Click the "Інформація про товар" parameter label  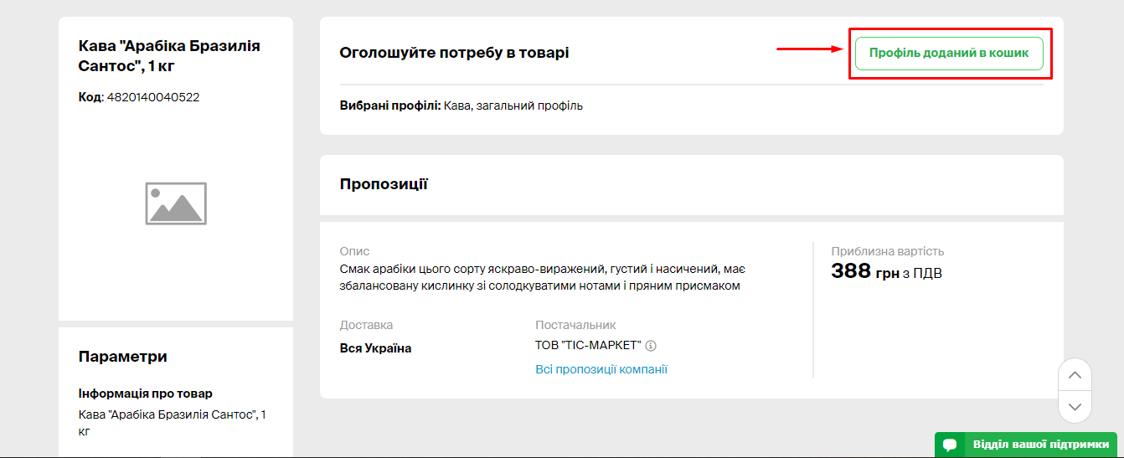click(146, 394)
